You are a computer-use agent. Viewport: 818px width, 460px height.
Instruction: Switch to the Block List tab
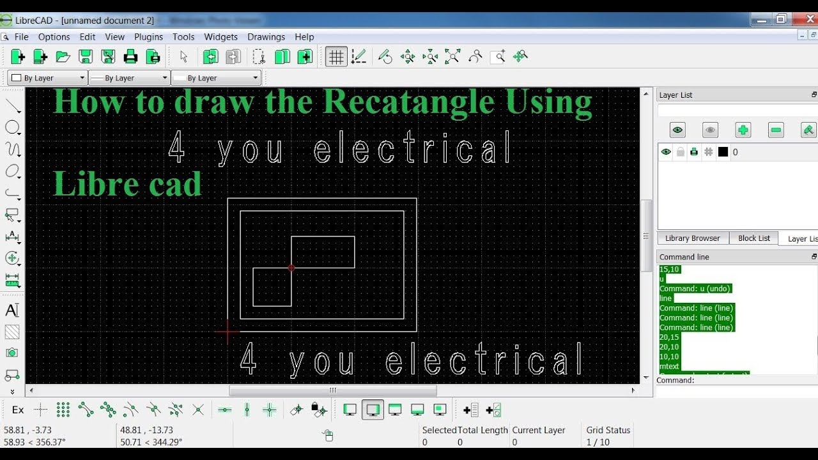click(754, 238)
